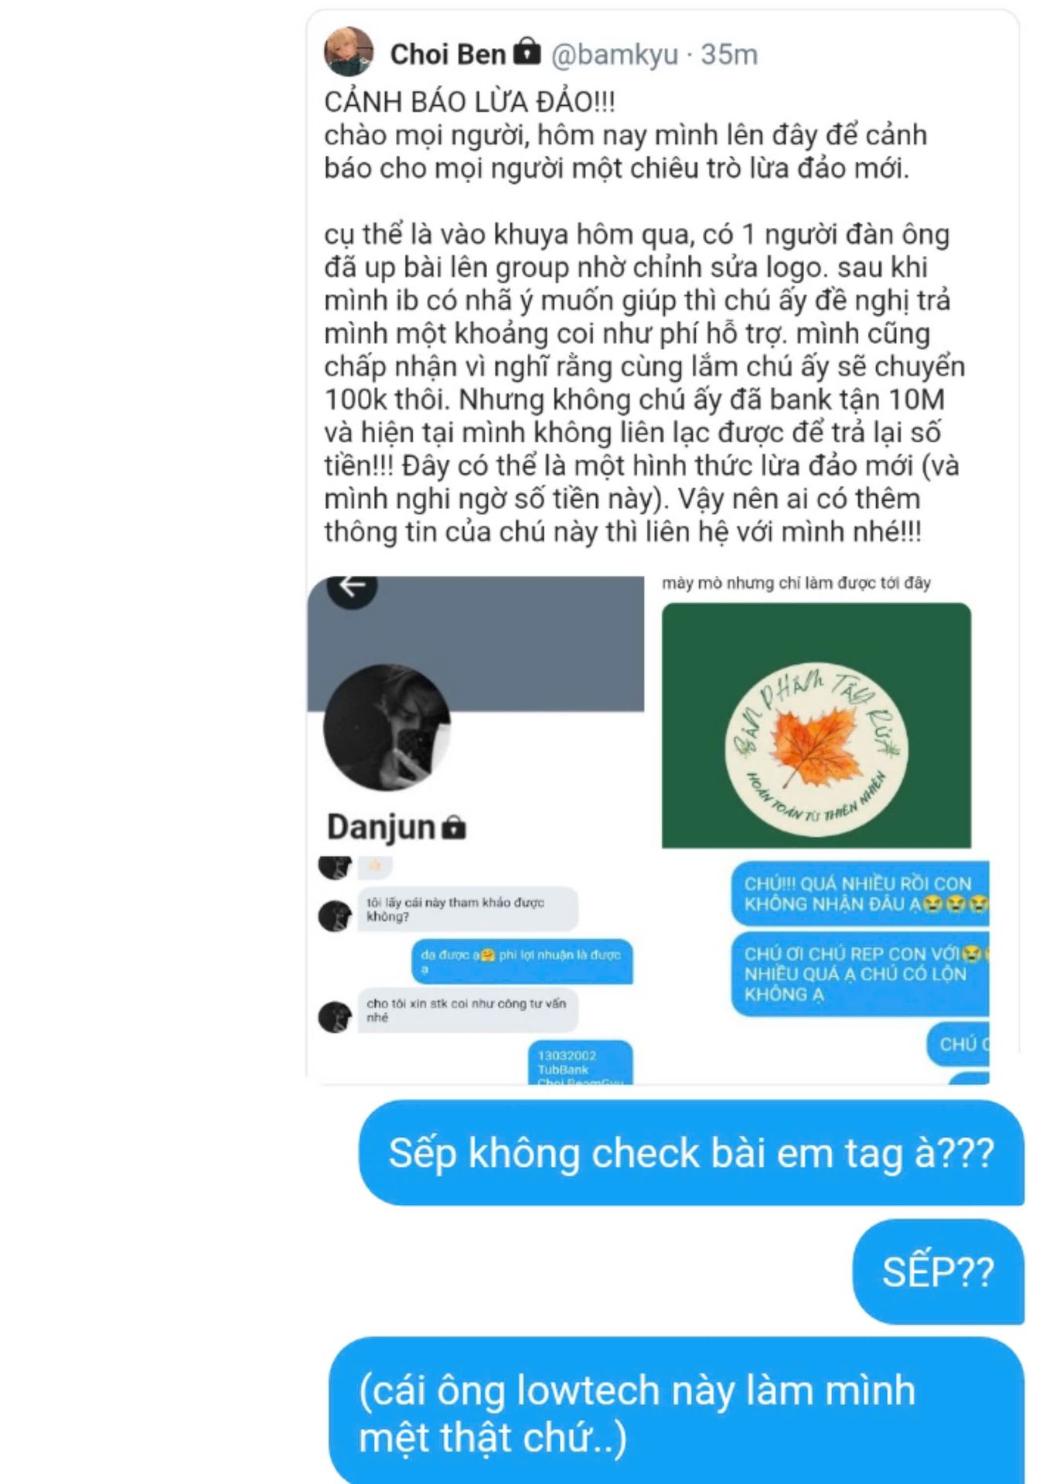Click the @bamkyu handle
This screenshot has height=1484, width=1060.
tap(615, 54)
